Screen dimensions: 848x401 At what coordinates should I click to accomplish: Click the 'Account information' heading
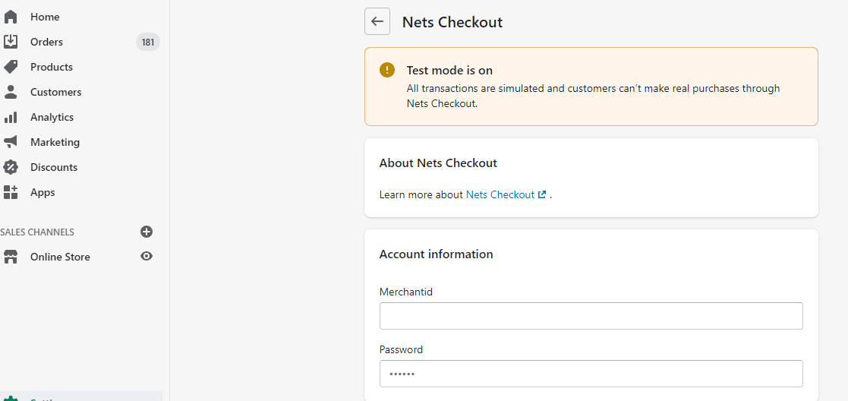tap(436, 254)
